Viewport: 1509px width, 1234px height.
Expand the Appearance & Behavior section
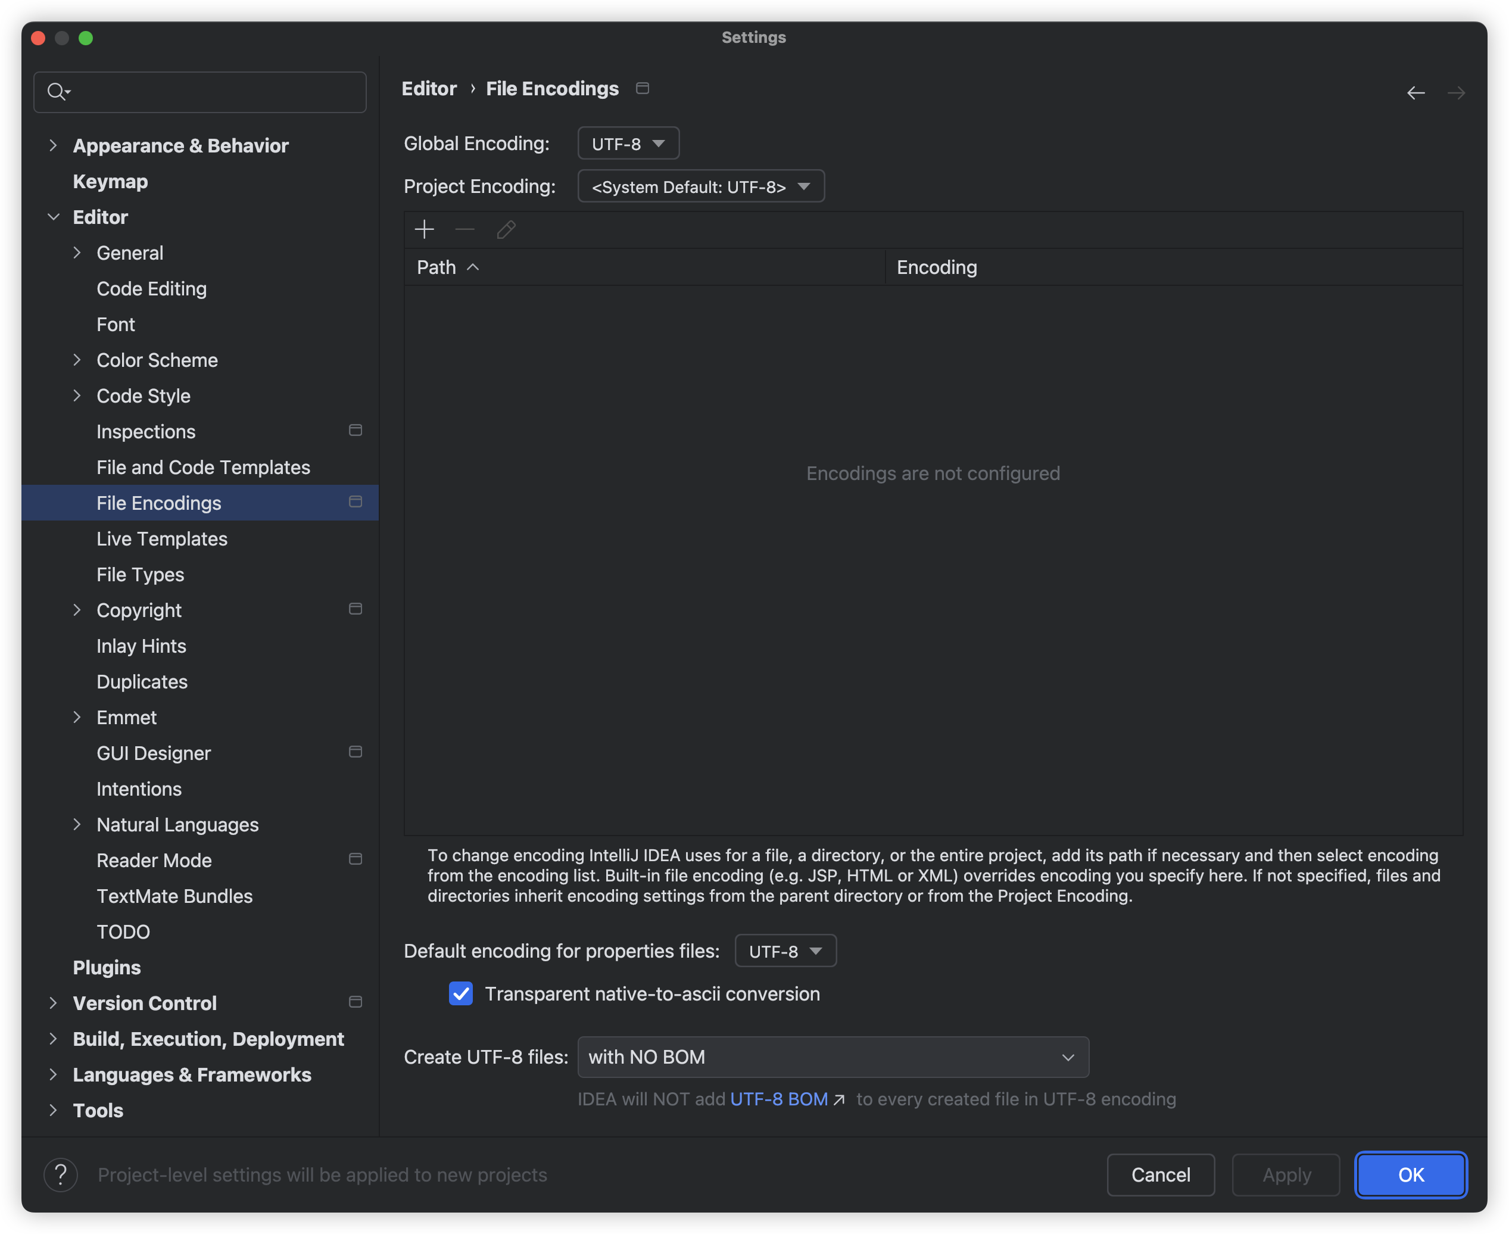(54, 146)
